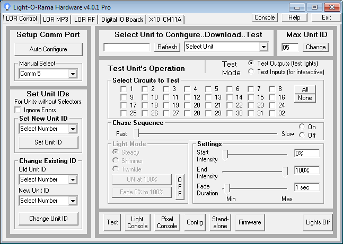
Task: Tick the circuit 16 checkbox
Action: [x=272, y=97]
